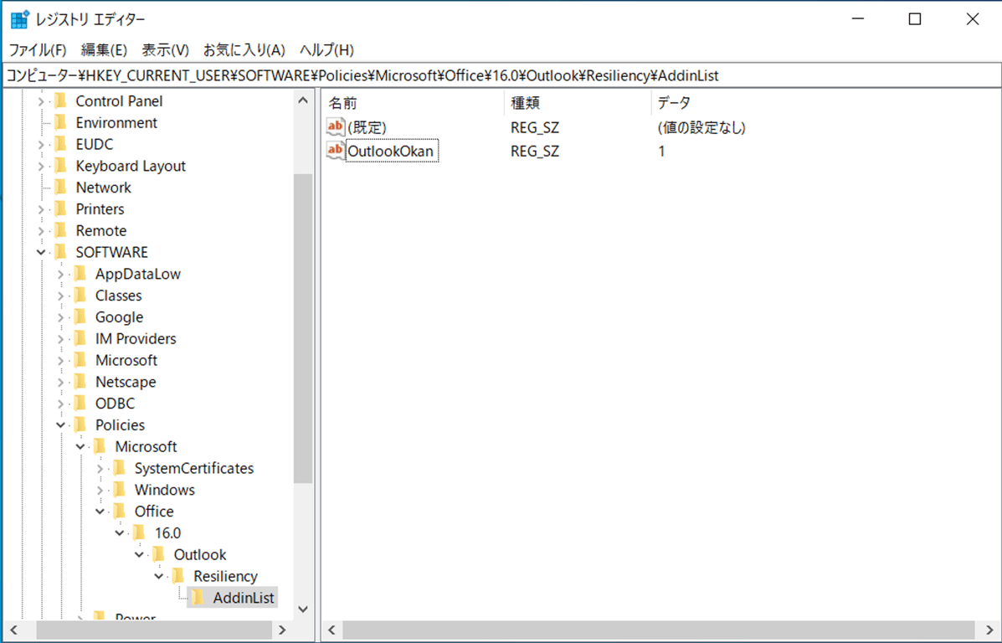The image size is (1002, 643).
Task: Click the ODBC folder icon
Action: [80, 404]
